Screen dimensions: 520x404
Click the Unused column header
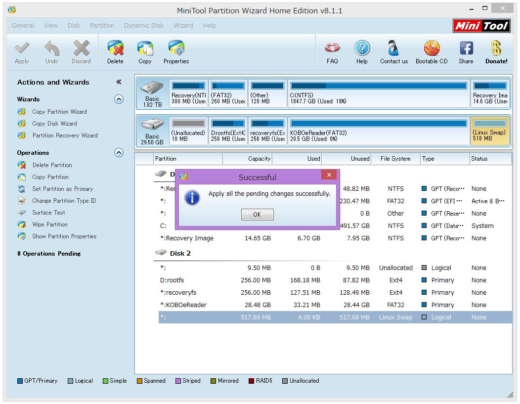(346, 159)
